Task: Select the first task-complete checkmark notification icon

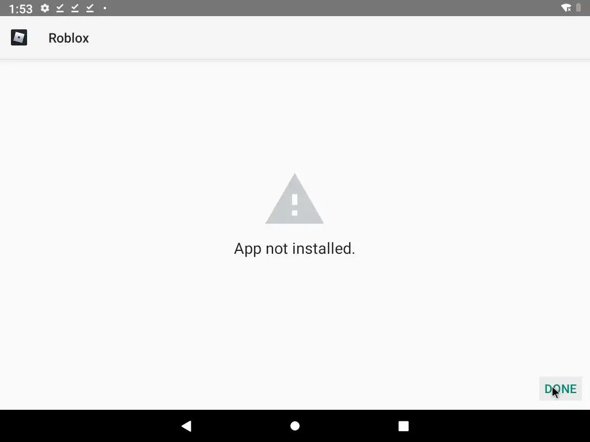Action: 60,8
